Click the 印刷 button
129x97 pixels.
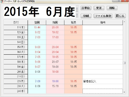[86, 16]
